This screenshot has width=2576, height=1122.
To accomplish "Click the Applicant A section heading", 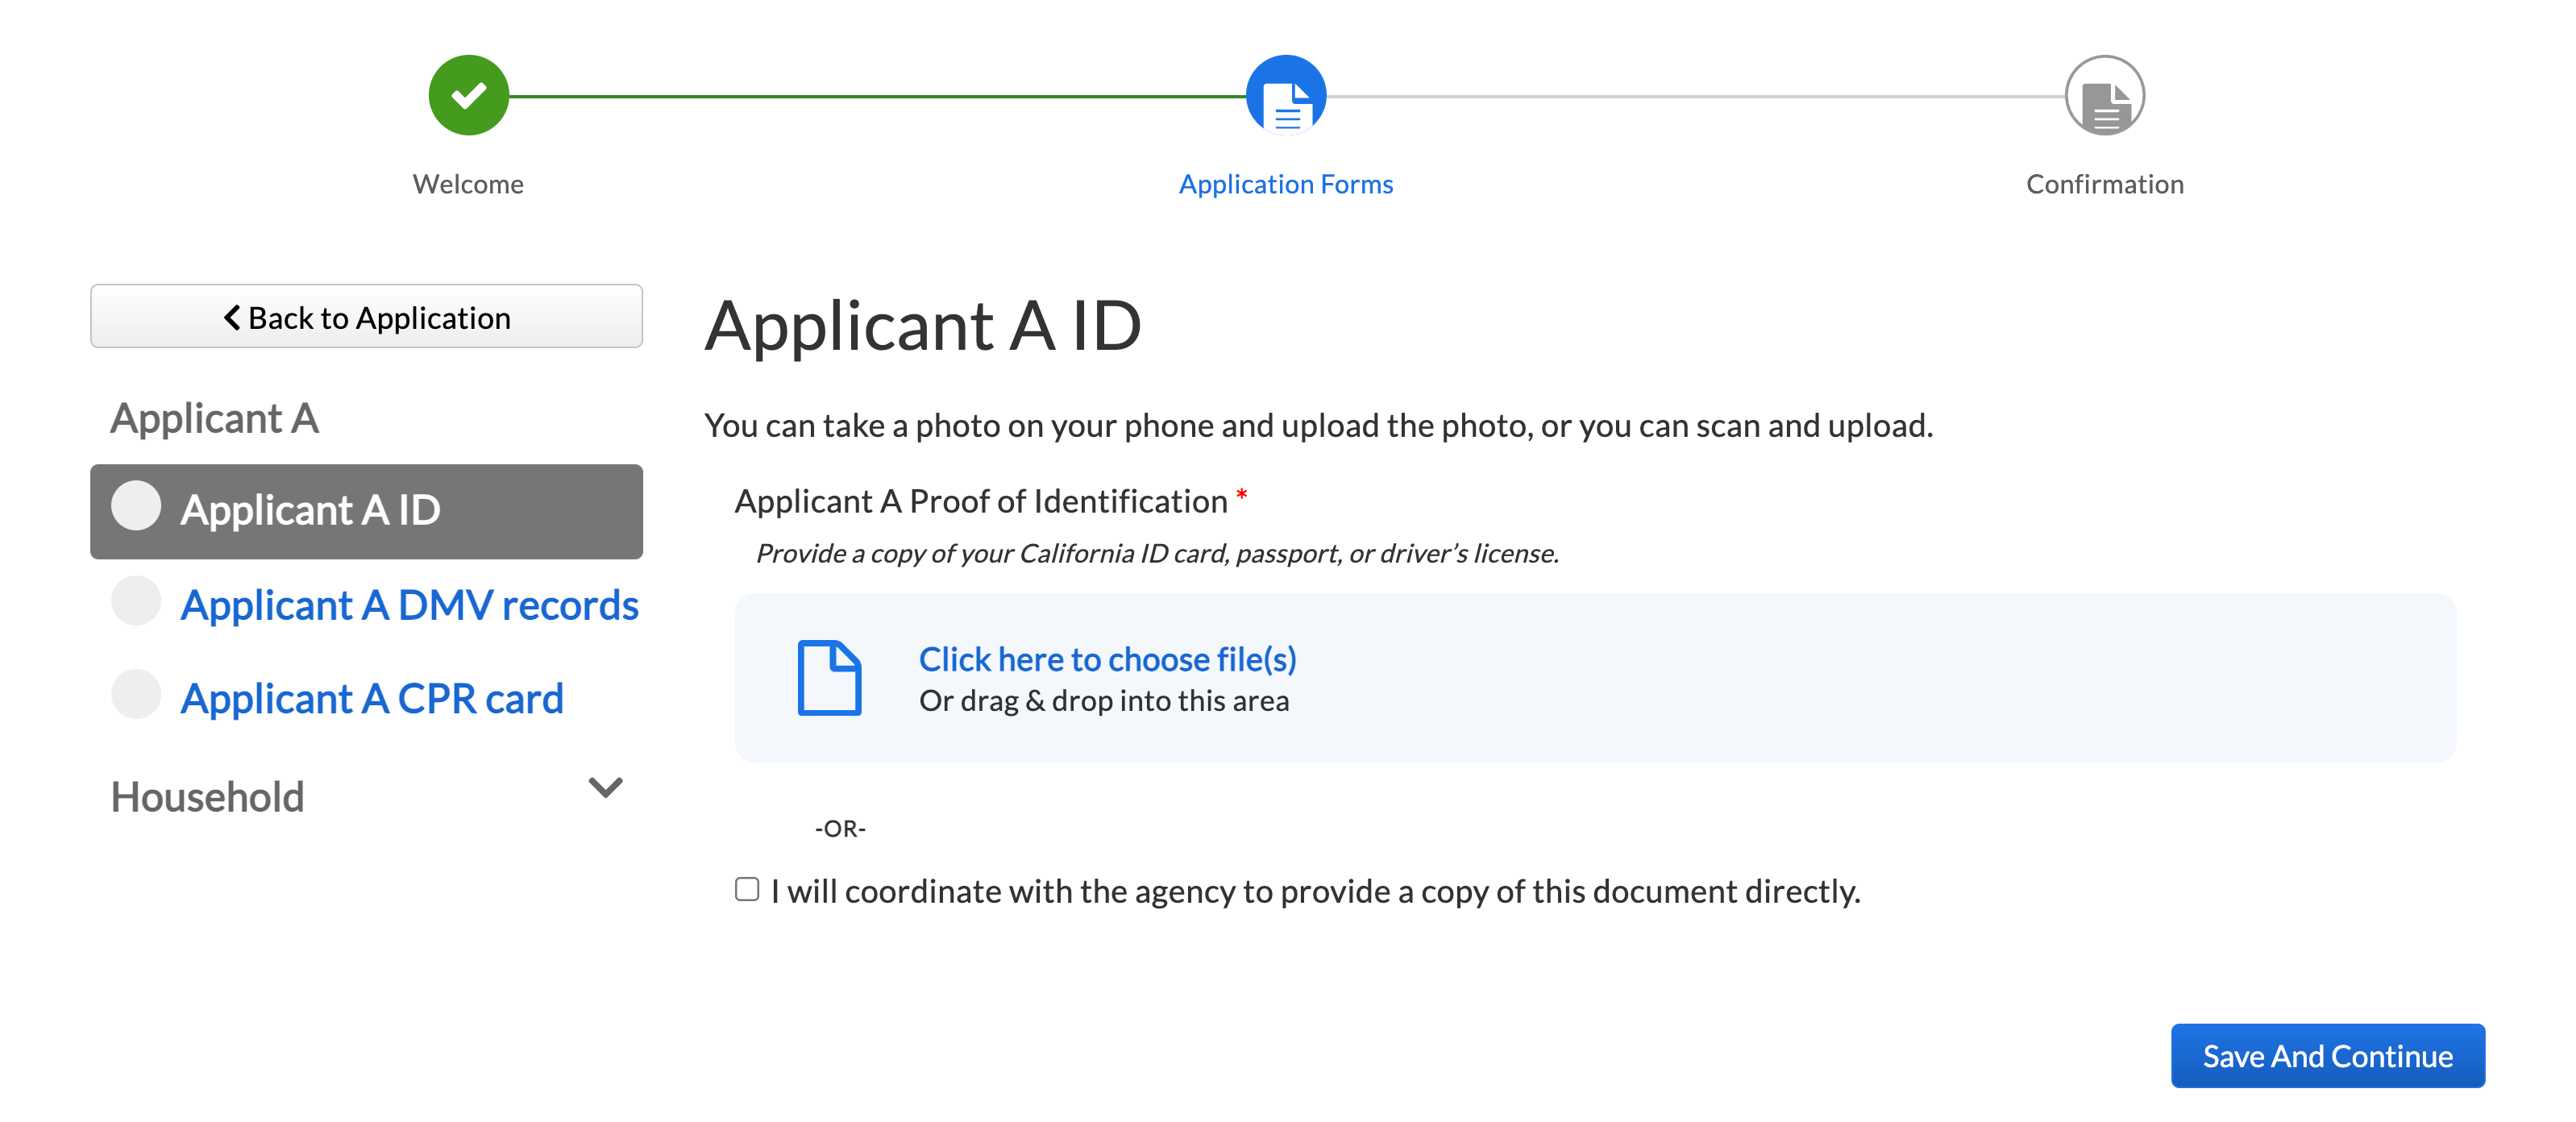I will point(214,418).
